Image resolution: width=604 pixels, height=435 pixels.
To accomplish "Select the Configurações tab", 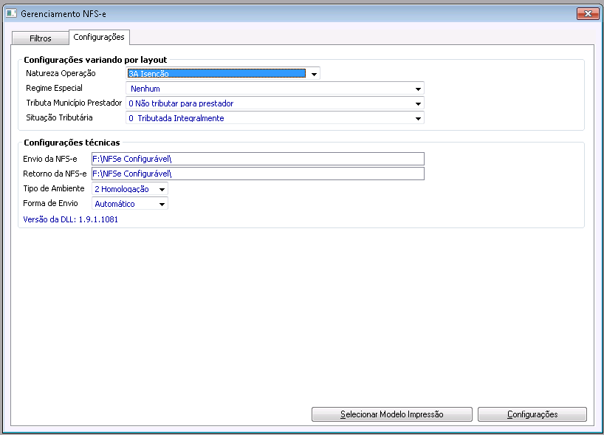I will pos(99,36).
